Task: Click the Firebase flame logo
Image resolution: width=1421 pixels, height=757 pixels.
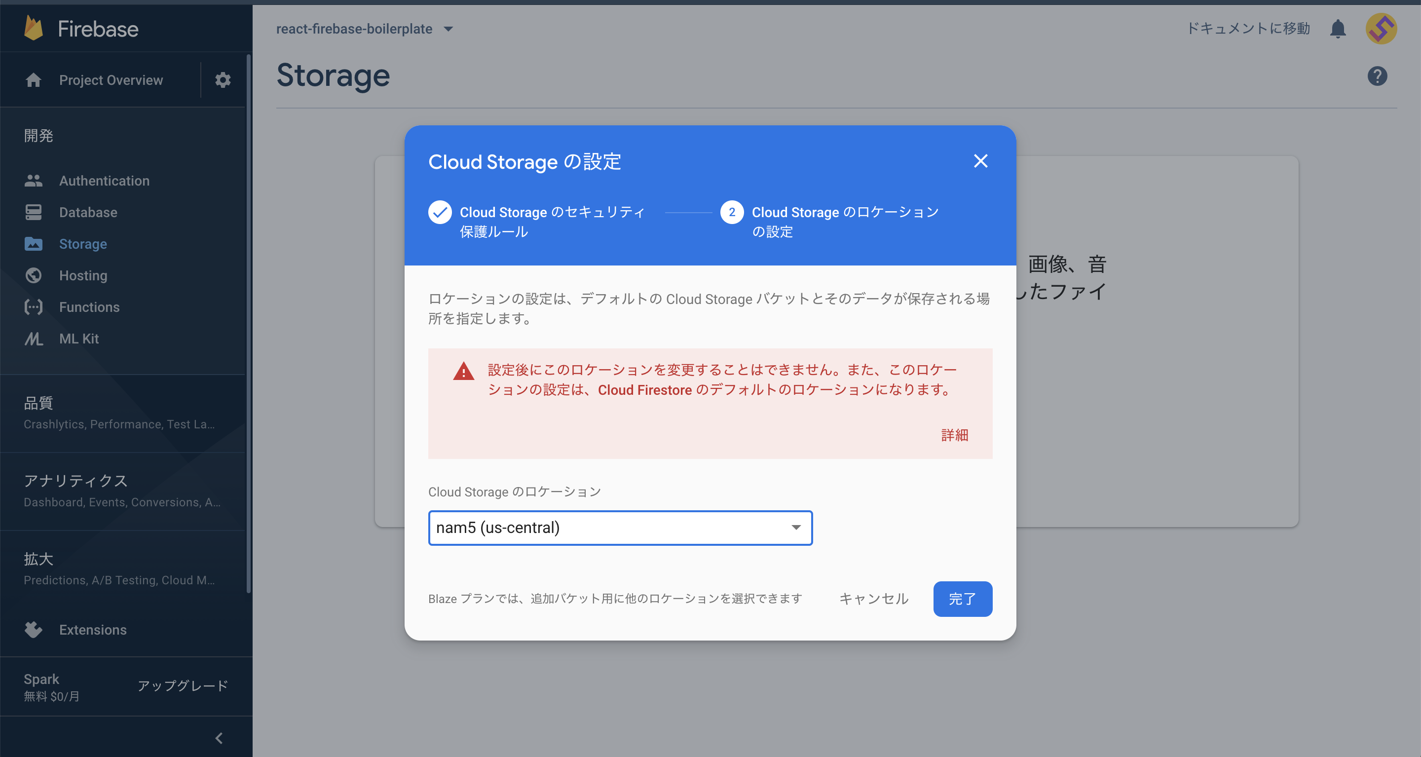Action: pyautogui.click(x=34, y=28)
